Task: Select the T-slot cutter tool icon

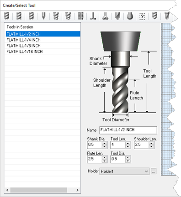Action: tap(93, 16)
